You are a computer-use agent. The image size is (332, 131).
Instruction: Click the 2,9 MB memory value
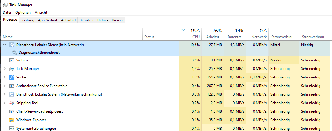pos(217,103)
